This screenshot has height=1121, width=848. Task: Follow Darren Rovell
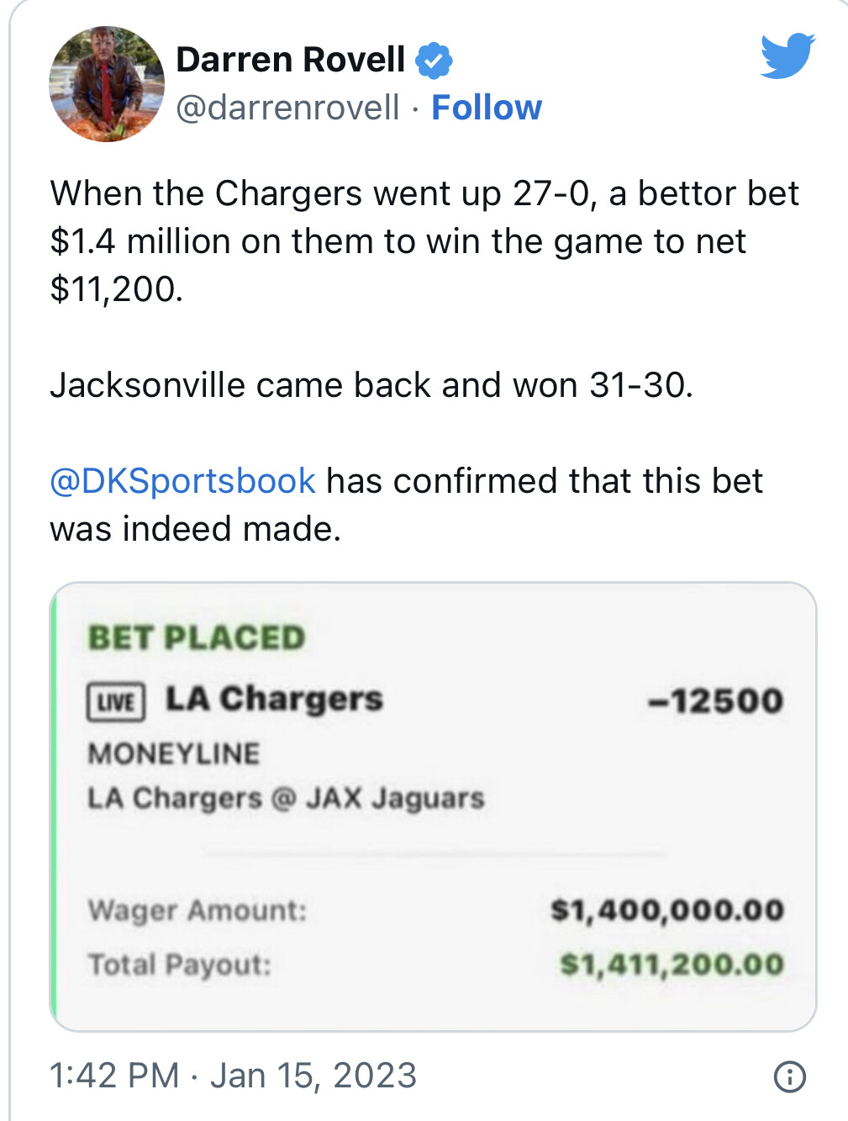[x=487, y=108]
